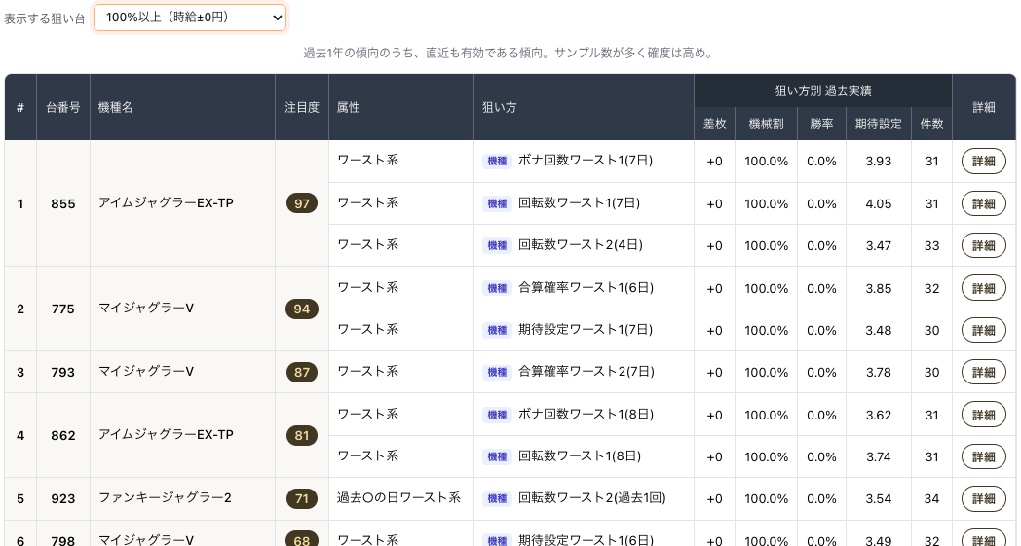
Task: Open 詳細 for 回転数ワースト1(7日) row
Action: pyautogui.click(x=983, y=203)
